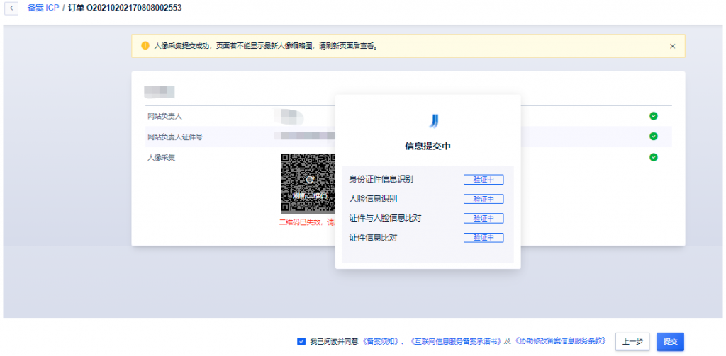Open the 备案 ICP breadcrumb link
The height and width of the screenshot is (356, 726).
click(x=43, y=8)
